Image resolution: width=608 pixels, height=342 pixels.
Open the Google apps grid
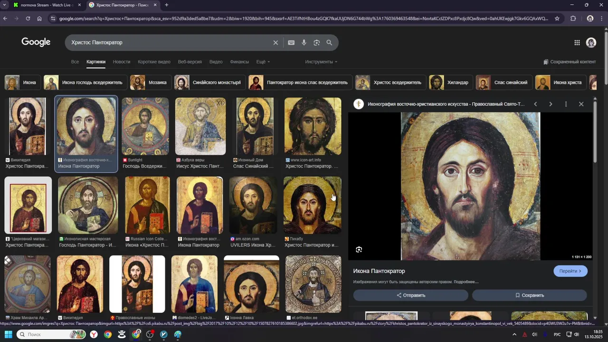(x=577, y=43)
